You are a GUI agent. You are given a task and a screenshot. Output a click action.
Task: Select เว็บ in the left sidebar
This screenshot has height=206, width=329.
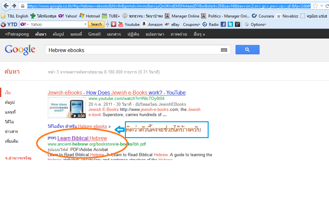[x=8, y=92]
